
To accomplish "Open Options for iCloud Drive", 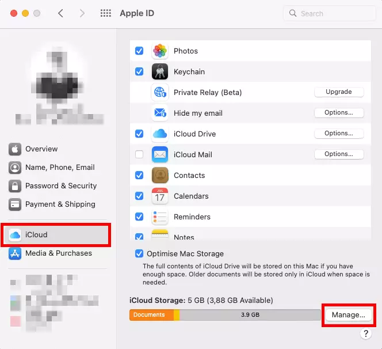I will pos(339,134).
